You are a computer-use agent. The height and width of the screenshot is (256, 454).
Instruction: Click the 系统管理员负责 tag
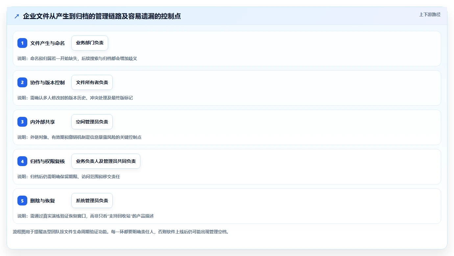click(92, 201)
